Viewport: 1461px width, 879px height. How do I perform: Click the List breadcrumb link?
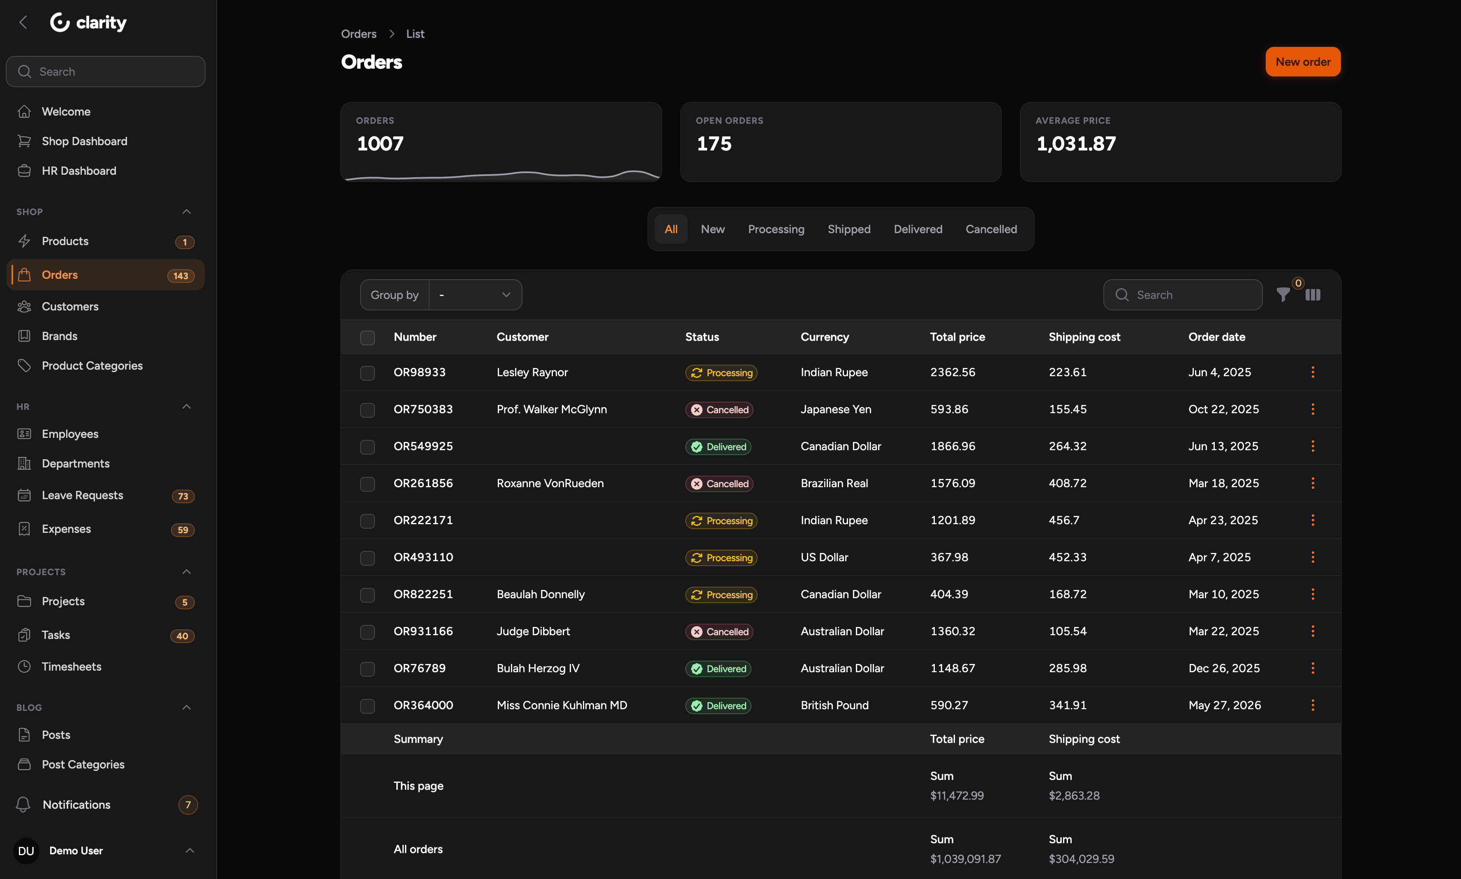415,34
